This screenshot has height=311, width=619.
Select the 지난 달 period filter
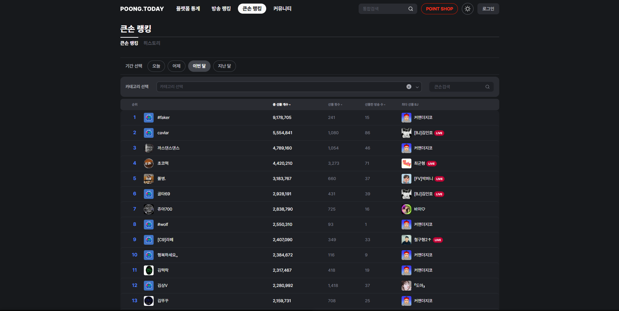(224, 66)
